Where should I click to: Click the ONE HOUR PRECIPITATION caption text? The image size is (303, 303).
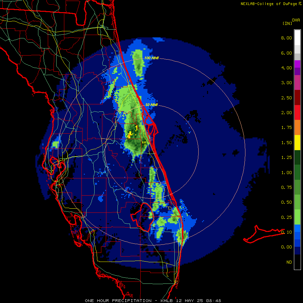pos(118,301)
